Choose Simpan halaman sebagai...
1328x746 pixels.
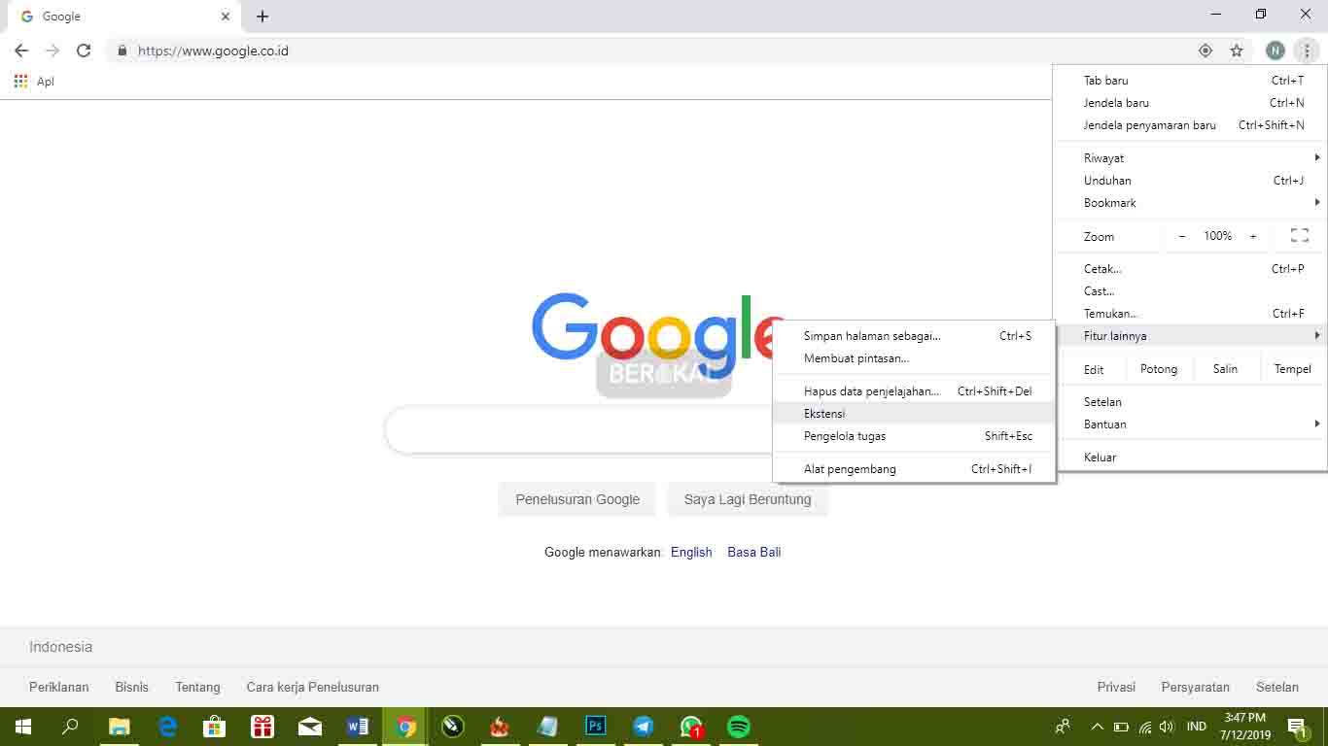click(x=914, y=336)
